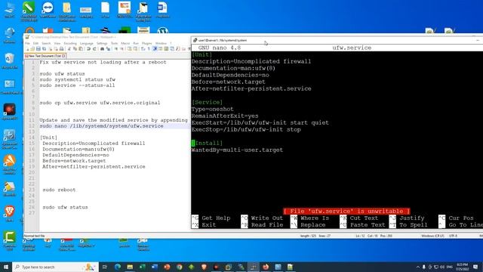Open the Plugins menu in Notepad++
483x272 pixels.
(x=147, y=44)
